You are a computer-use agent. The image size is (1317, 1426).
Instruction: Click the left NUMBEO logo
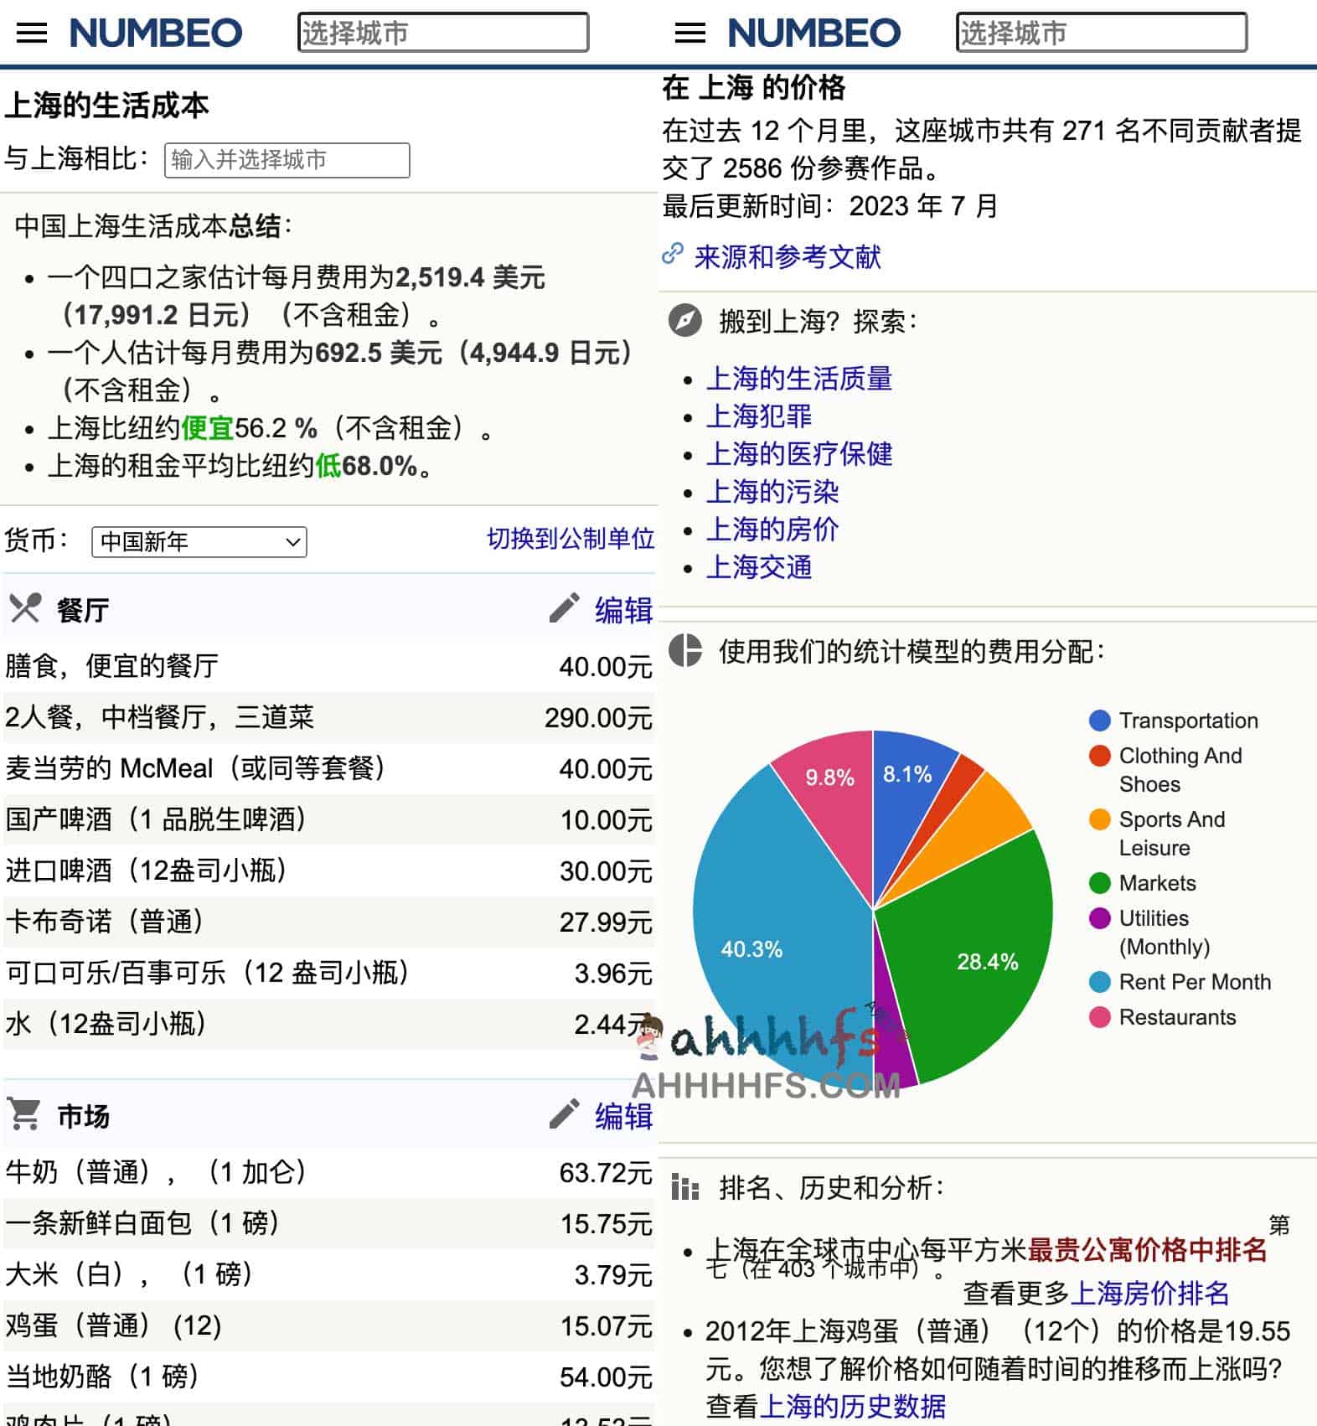156,33
